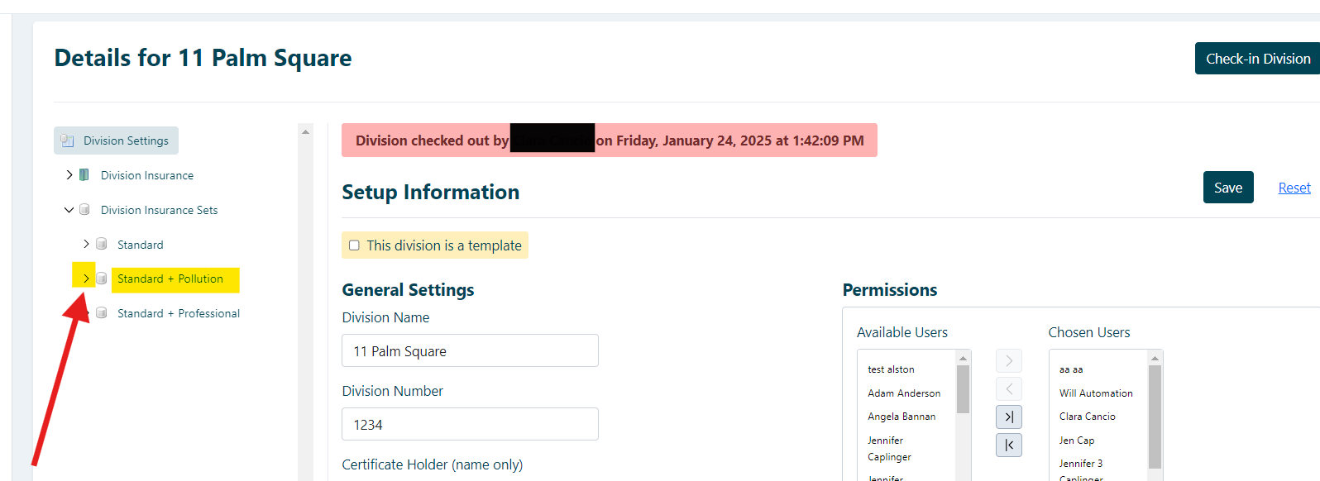The height and width of the screenshot is (481, 1320).
Task: Click the Standard set cylinder icon
Action: tap(102, 245)
